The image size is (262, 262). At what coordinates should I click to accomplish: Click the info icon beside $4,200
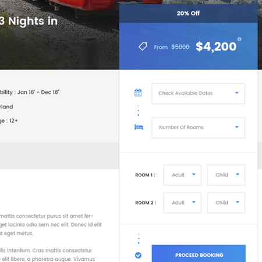tap(239, 39)
